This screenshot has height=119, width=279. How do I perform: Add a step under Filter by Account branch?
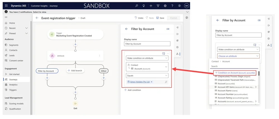[x=47, y=78]
